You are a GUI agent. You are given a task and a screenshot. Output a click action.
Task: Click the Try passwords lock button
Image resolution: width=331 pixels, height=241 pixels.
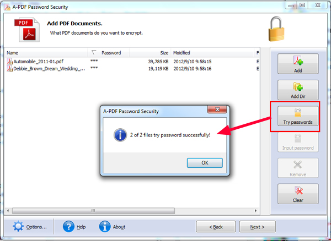coord(298,116)
